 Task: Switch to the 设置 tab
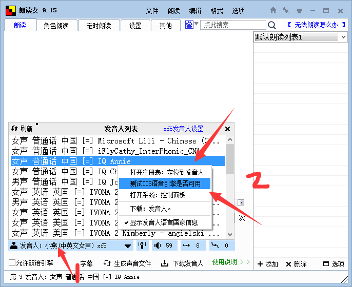point(135,25)
